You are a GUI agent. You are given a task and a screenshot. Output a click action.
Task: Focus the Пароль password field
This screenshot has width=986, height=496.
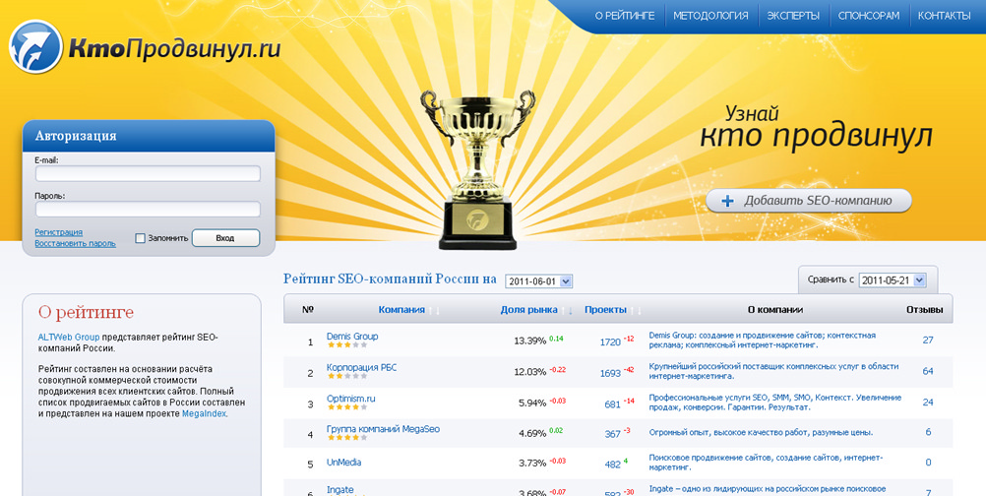coord(148,210)
